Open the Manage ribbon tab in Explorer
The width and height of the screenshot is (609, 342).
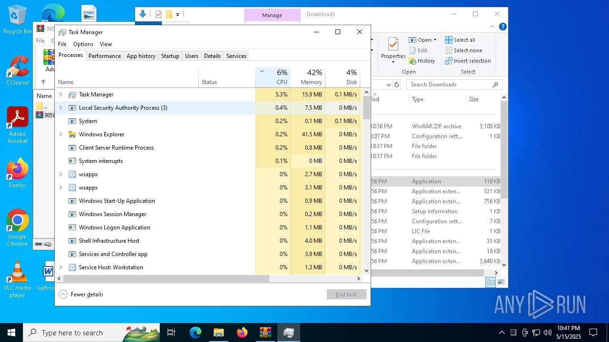click(x=272, y=15)
